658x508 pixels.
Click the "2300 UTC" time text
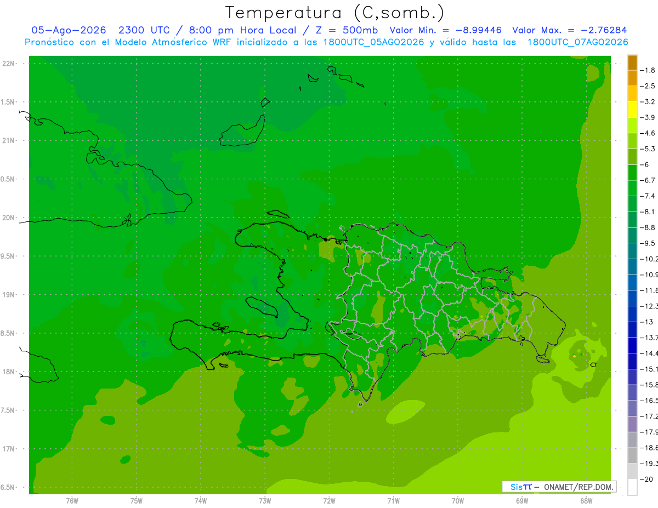click(144, 30)
